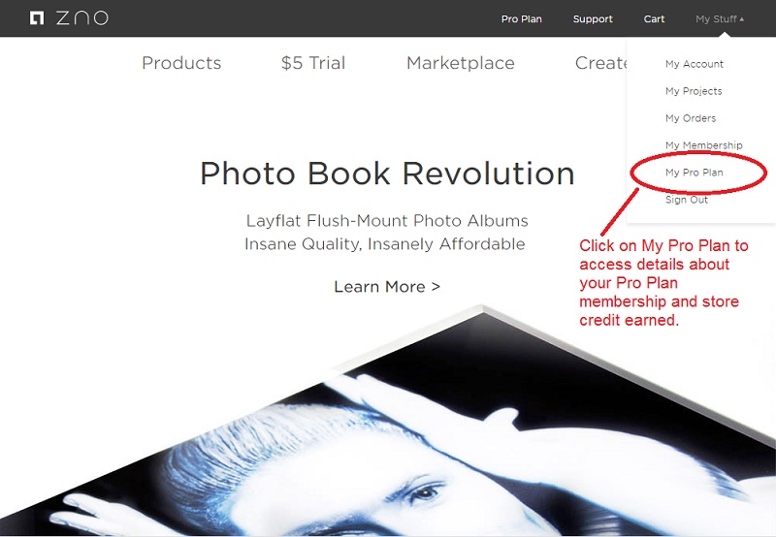Open the Products navigation tab

[x=181, y=63]
